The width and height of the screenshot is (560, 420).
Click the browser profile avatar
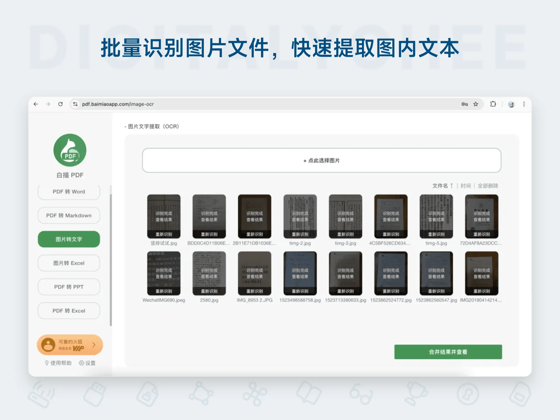512,104
